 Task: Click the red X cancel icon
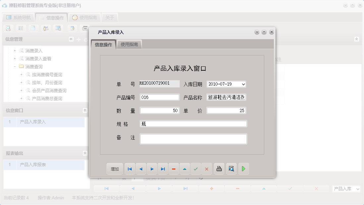click(207, 169)
